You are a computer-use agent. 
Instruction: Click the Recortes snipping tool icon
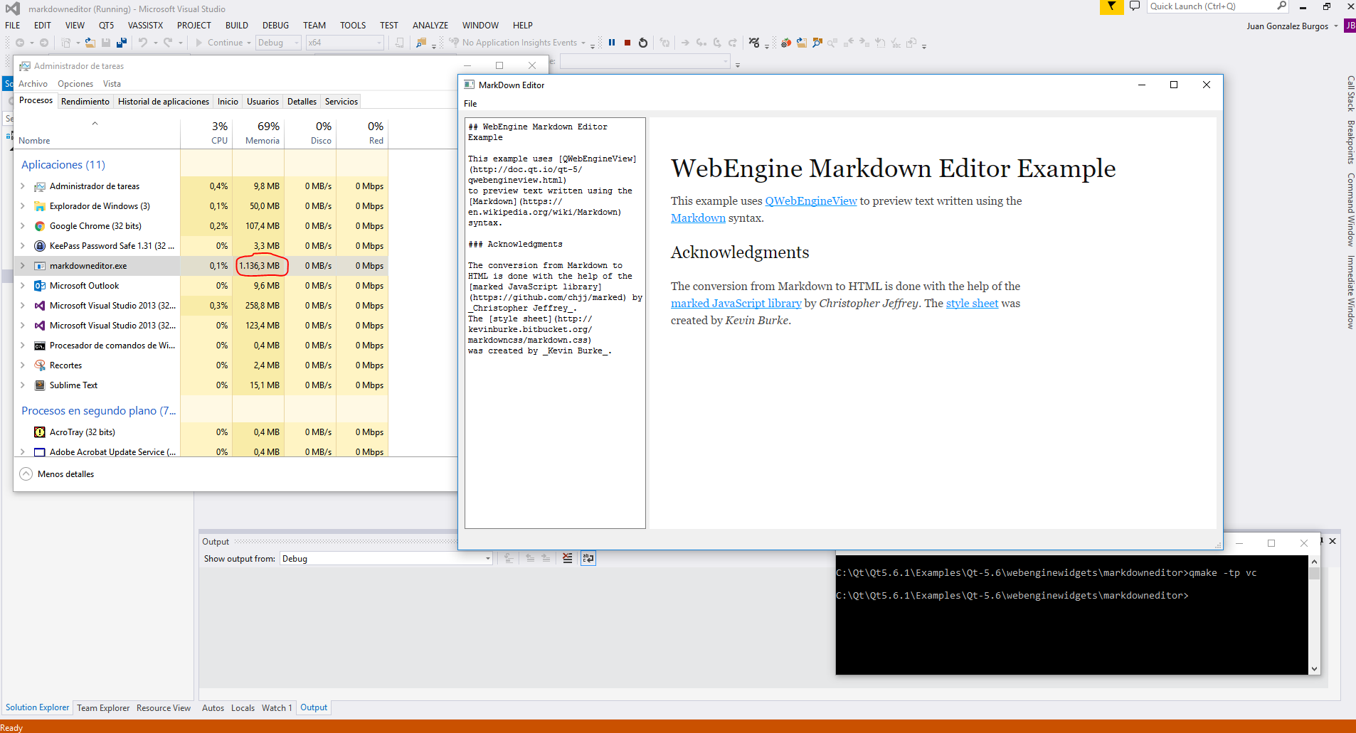pyautogui.click(x=40, y=365)
